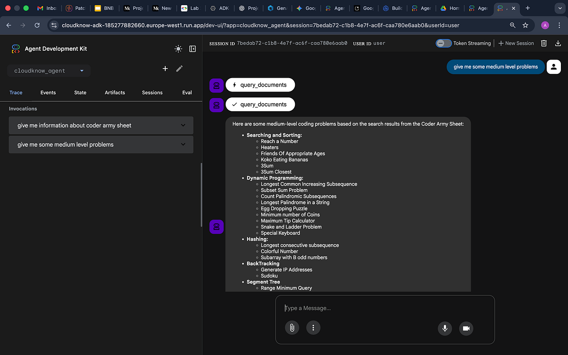Click the browser address bar URL
568x355 pixels.
click(x=260, y=25)
